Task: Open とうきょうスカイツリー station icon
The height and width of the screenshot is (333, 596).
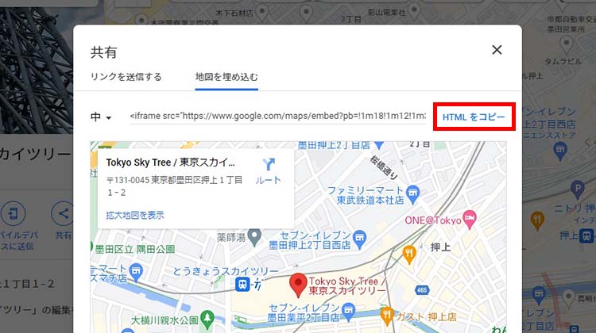Action: click(242, 284)
